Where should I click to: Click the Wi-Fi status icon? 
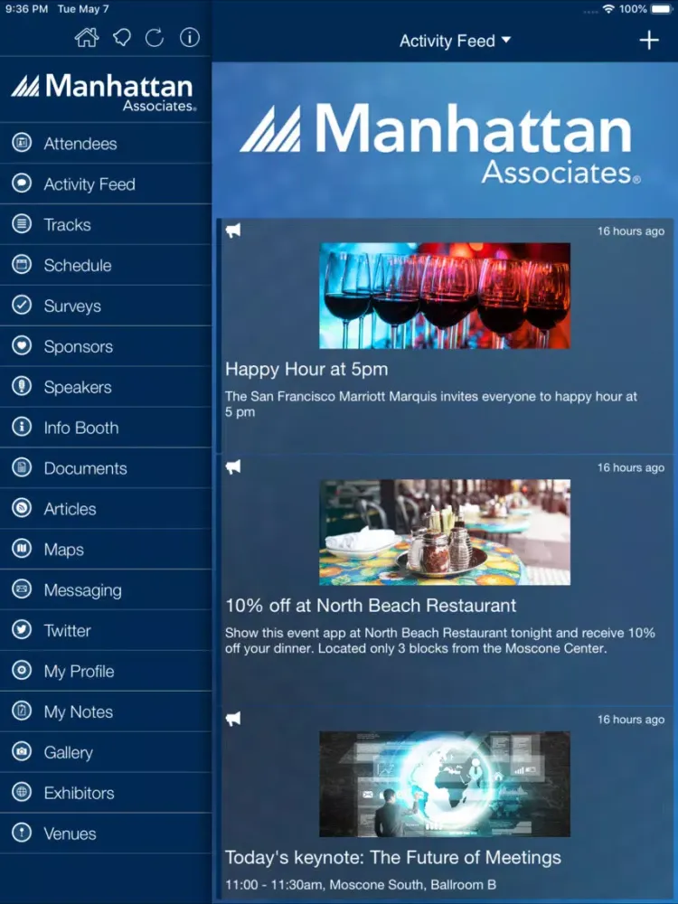608,9
